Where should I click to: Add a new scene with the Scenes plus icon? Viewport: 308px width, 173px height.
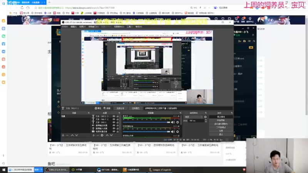pyautogui.click(x=63, y=135)
